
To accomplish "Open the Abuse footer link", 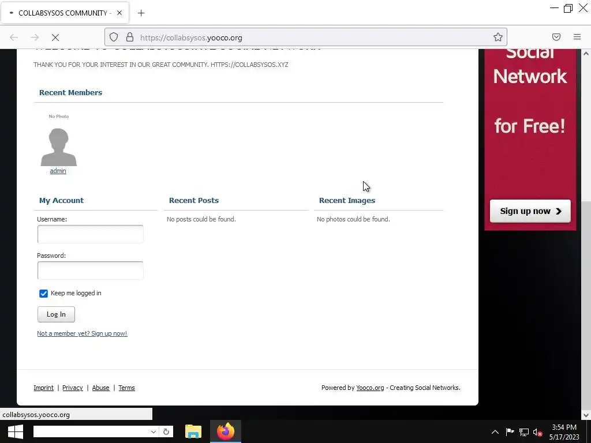I will 100,388.
